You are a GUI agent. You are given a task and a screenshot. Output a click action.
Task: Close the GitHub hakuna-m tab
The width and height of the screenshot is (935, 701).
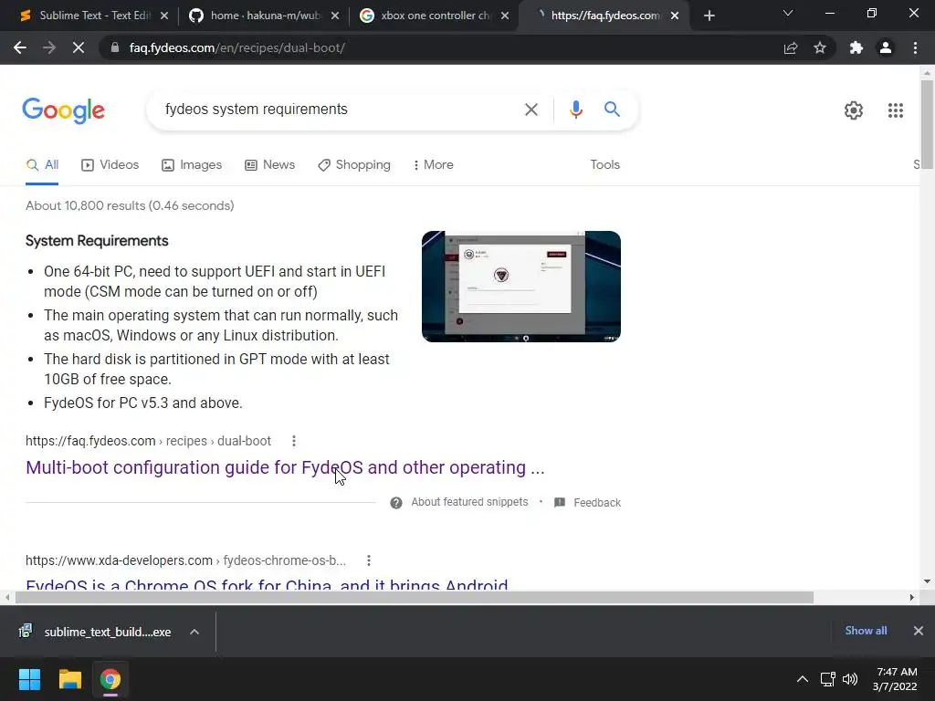[335, 16]
